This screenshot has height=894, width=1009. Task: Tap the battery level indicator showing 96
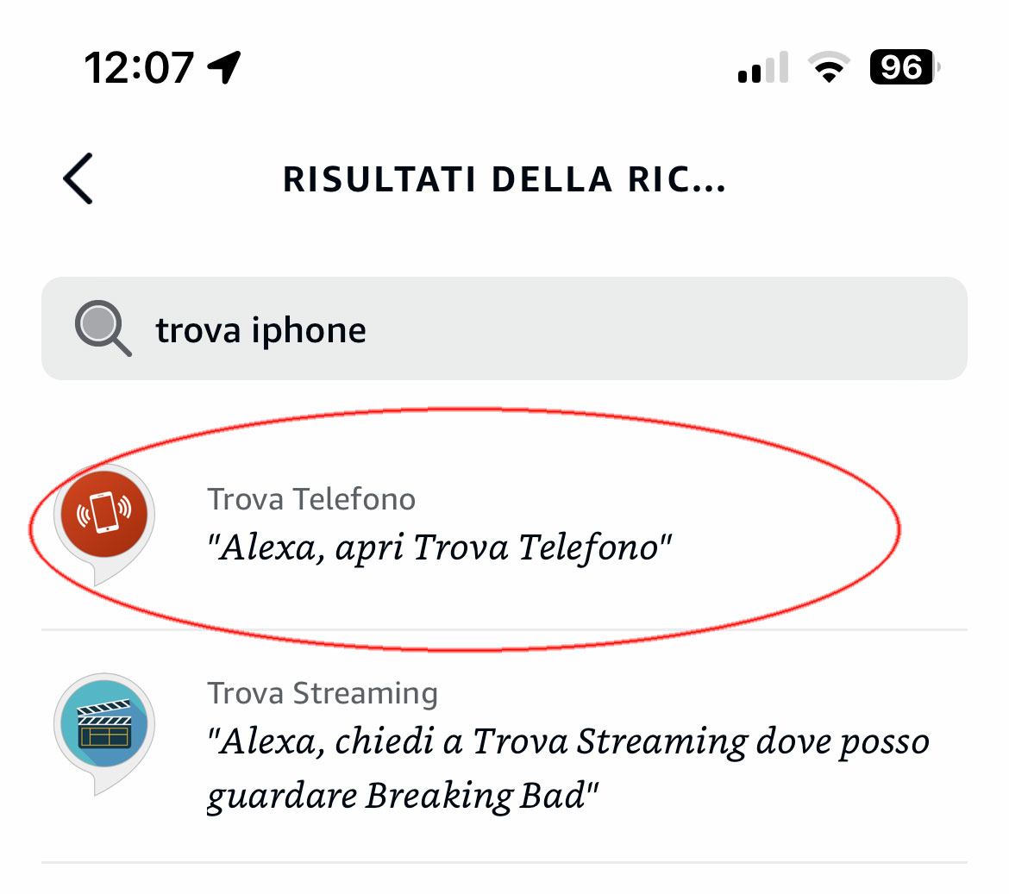pyautogui.click(x=903, y=67)
